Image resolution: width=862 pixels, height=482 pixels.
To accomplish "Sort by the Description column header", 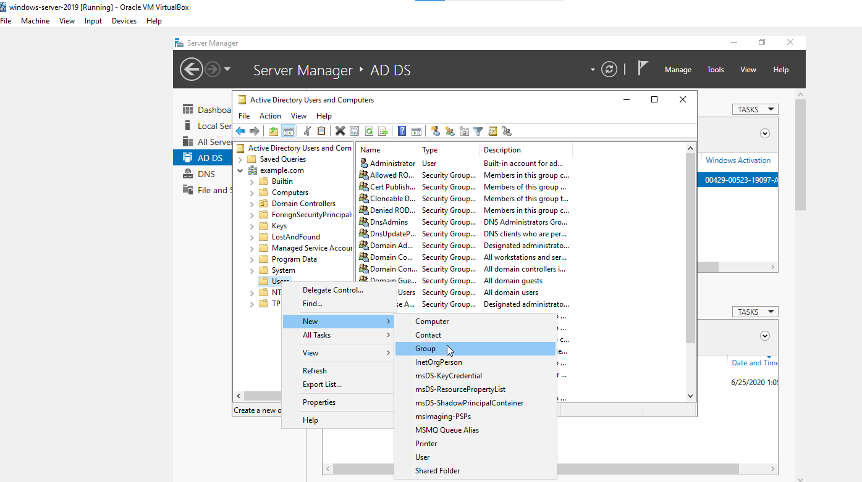I will 526,150.
